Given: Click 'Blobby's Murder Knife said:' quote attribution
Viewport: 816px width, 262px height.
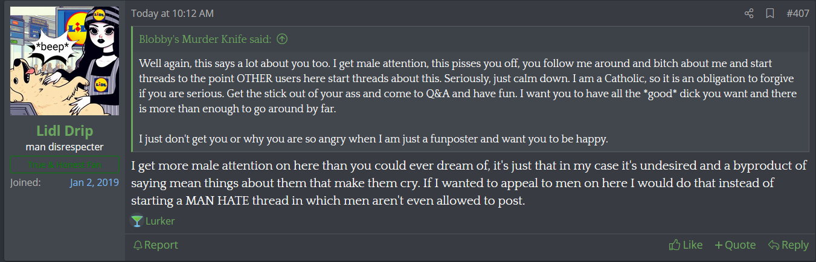Looking at the screenshot, I should click(205, 39).
